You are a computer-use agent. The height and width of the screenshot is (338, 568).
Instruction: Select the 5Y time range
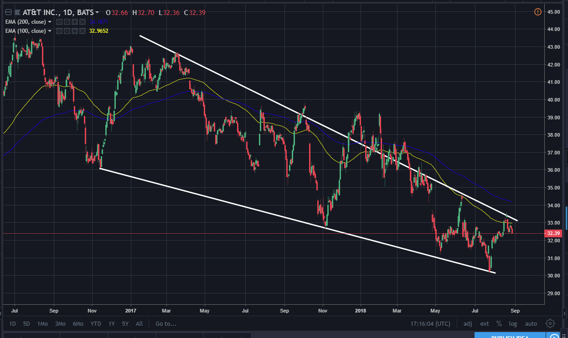(125, 324)
